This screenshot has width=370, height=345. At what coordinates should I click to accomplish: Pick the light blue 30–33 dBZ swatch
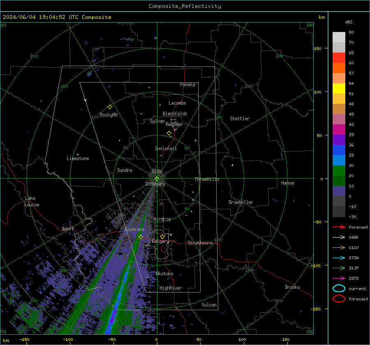[339, 160]
